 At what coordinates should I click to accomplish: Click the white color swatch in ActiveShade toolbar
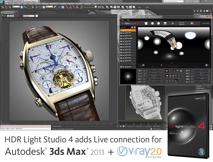37,16
